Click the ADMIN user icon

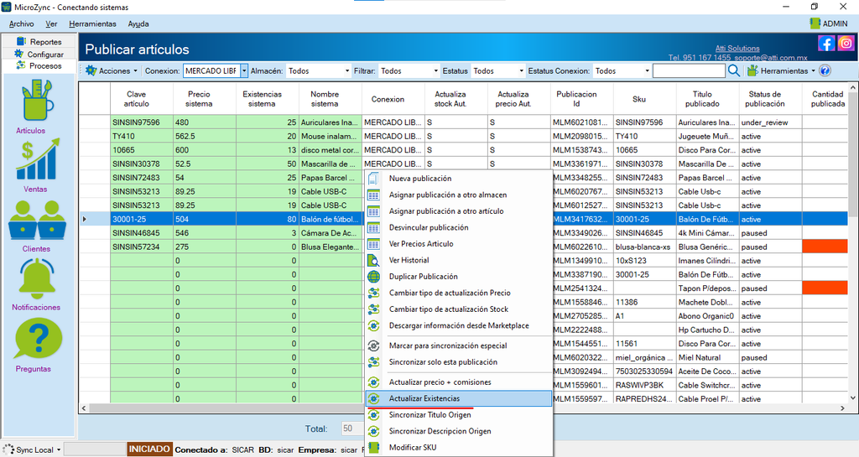click(815, 23)
